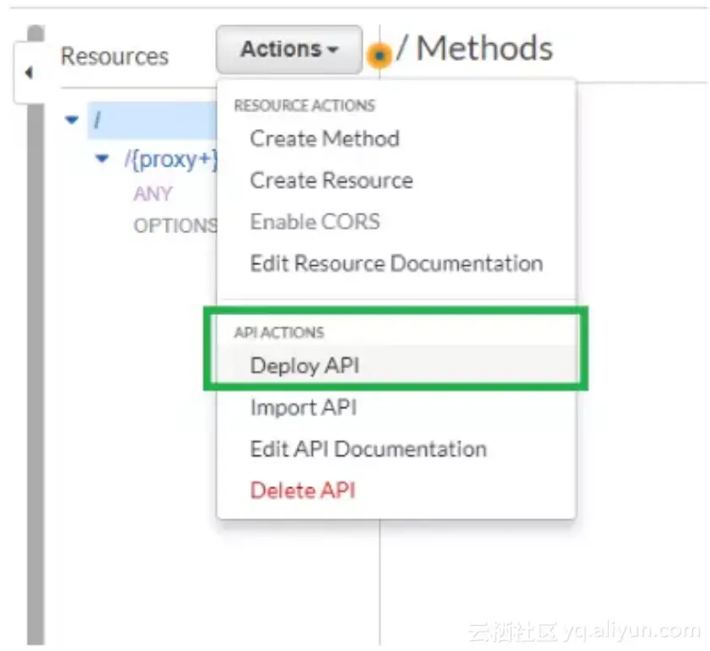This screenshot has width=710, height=651.
Task: Open the Actions dropdown button
Action: (x=288, y=50)
